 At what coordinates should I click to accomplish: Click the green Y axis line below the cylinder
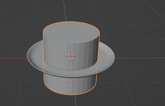(x=75, y=100)
